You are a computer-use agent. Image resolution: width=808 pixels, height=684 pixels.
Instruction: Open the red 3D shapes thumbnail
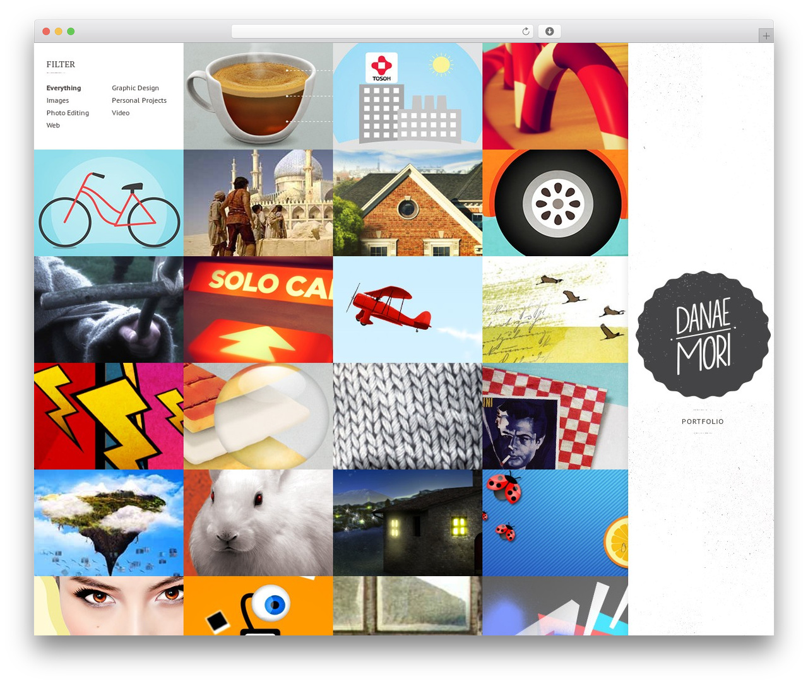(x=555, y=96)
